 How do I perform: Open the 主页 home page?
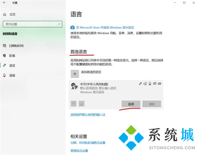click(x=12, y=14)
